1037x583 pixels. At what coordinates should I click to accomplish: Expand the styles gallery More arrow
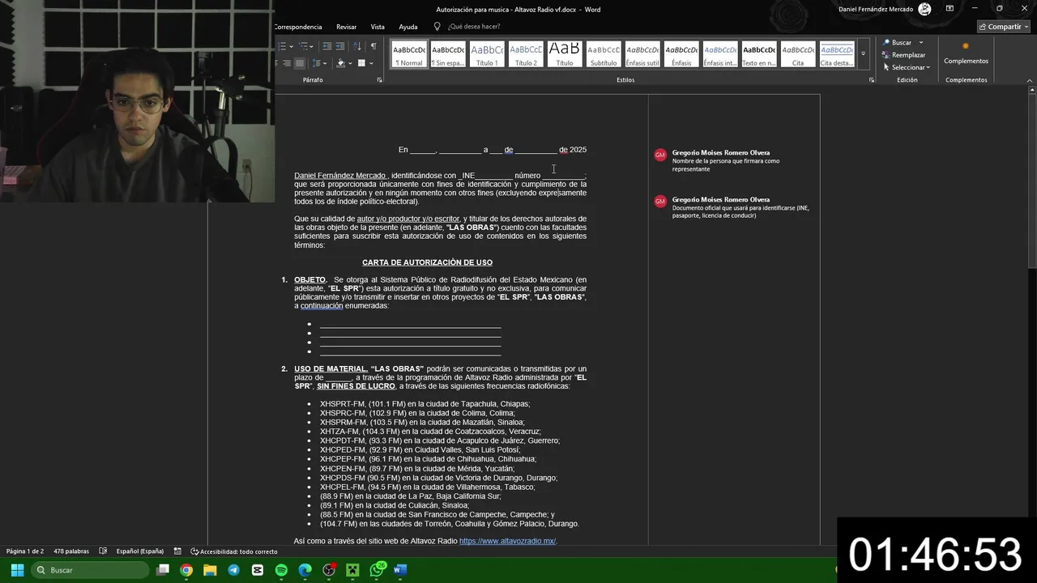coord(863,54)
